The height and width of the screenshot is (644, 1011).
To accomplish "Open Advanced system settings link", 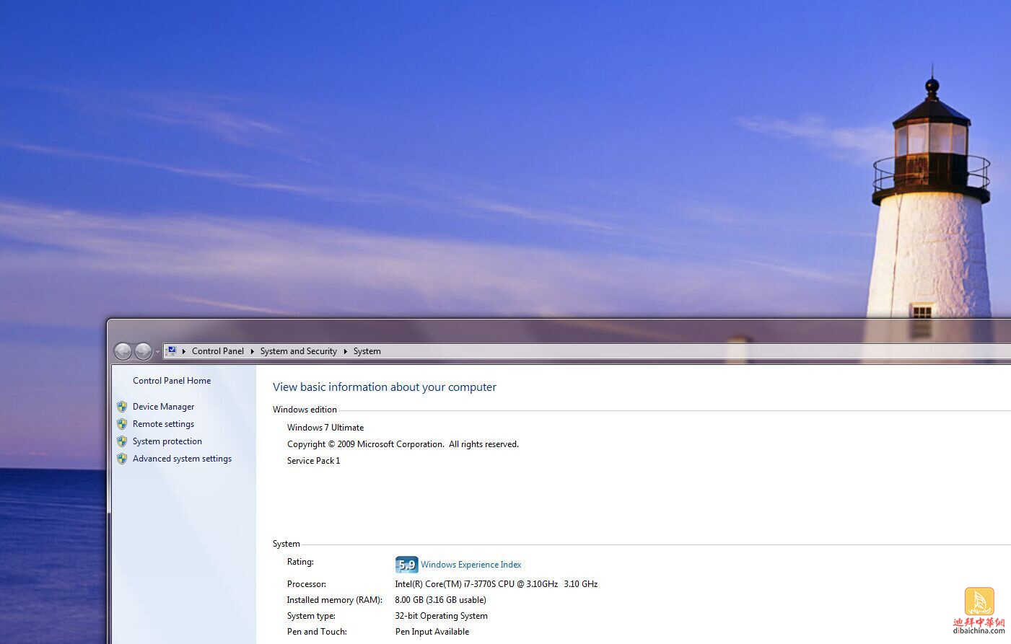I will [182, 459].
